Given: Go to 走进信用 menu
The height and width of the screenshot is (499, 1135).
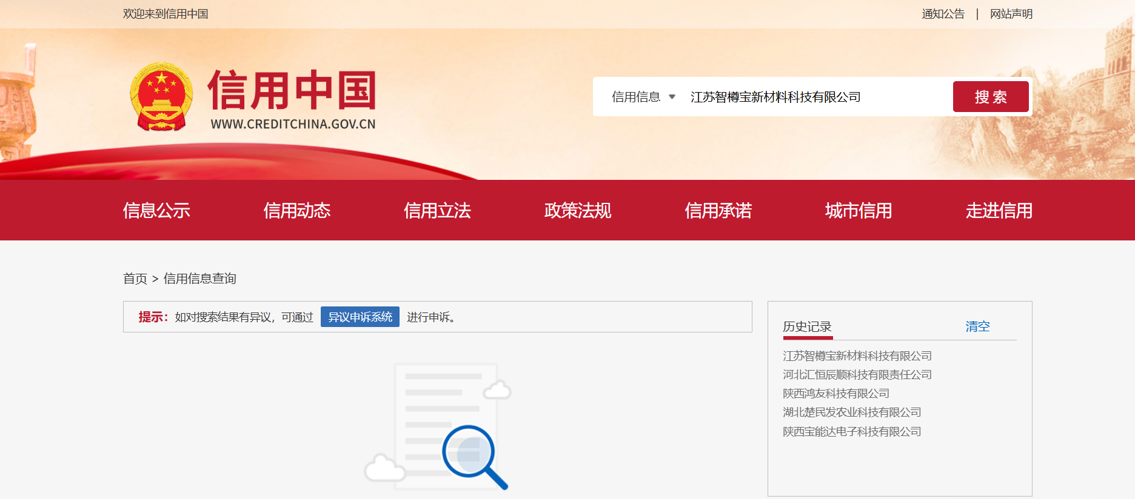Looking at the screenshot, I should click(x=999, y=210).
